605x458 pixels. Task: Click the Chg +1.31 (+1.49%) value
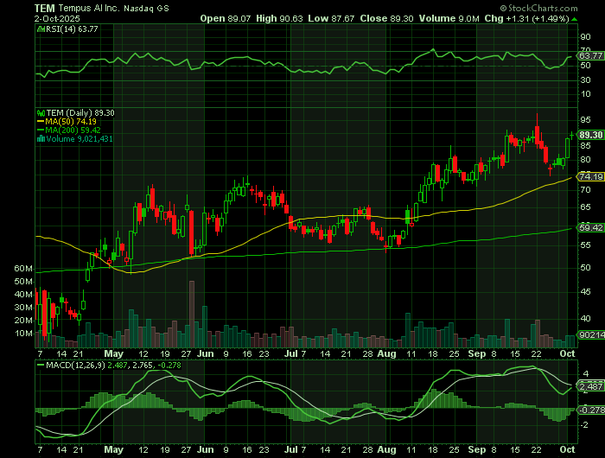coord(526,18)
